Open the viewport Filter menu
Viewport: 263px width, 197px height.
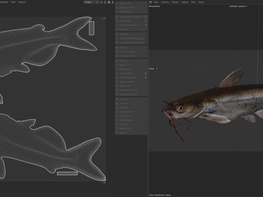(x=193, y=2)
